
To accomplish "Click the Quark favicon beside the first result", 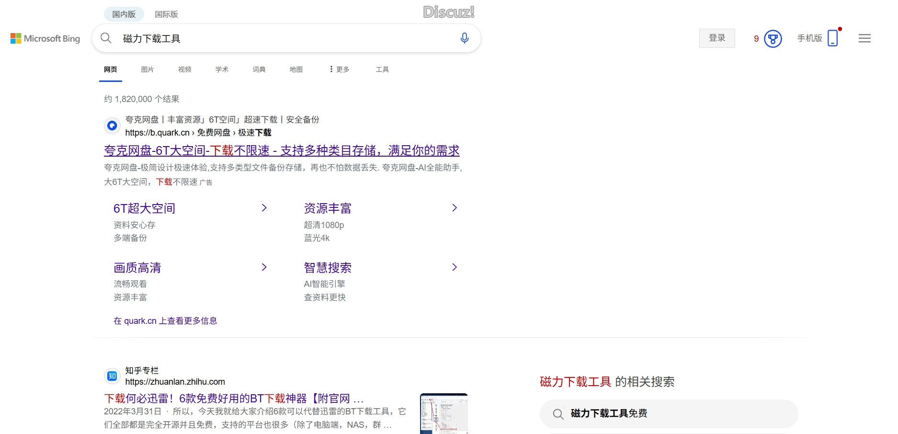I will click(x=112, y=126).
